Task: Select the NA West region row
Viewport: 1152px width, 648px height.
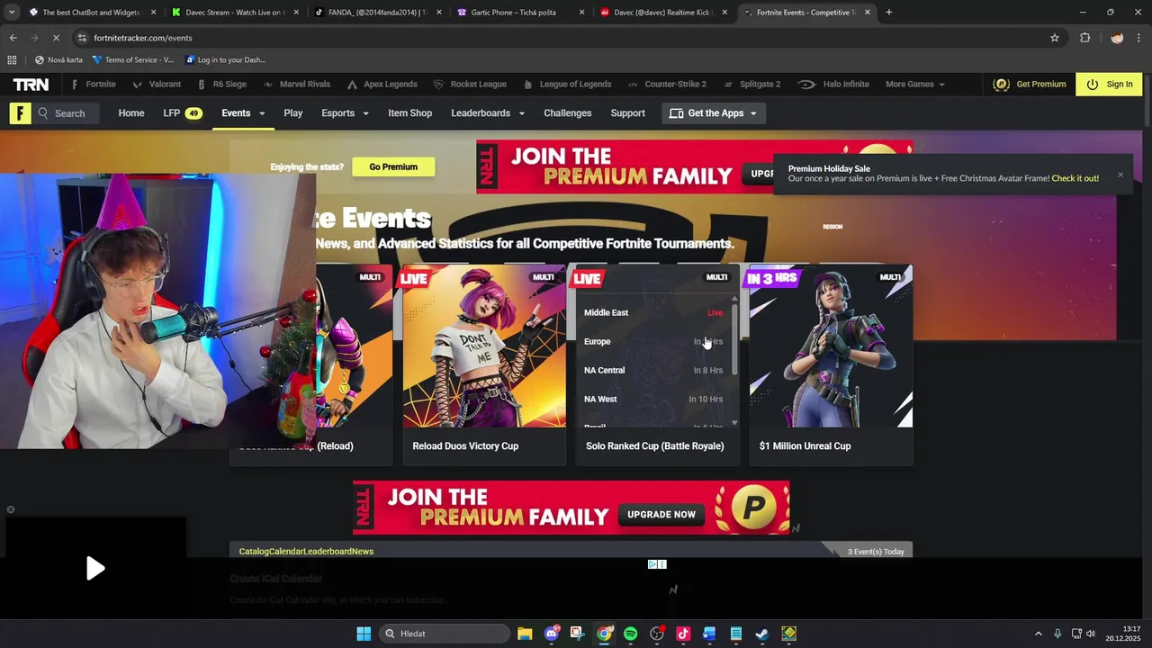Action: pyautogui.click(x=653, y=399)
